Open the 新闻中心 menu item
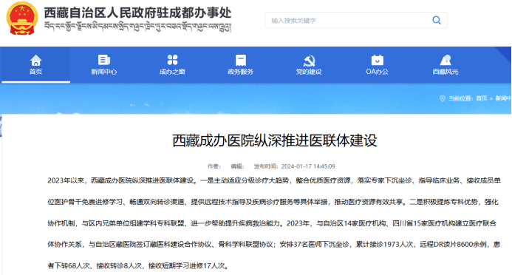Viewport: 512px width, 275px height. (x=104, y=72)
